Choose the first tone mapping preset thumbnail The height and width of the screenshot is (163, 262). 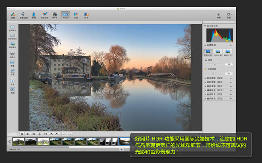coord(208,53)
